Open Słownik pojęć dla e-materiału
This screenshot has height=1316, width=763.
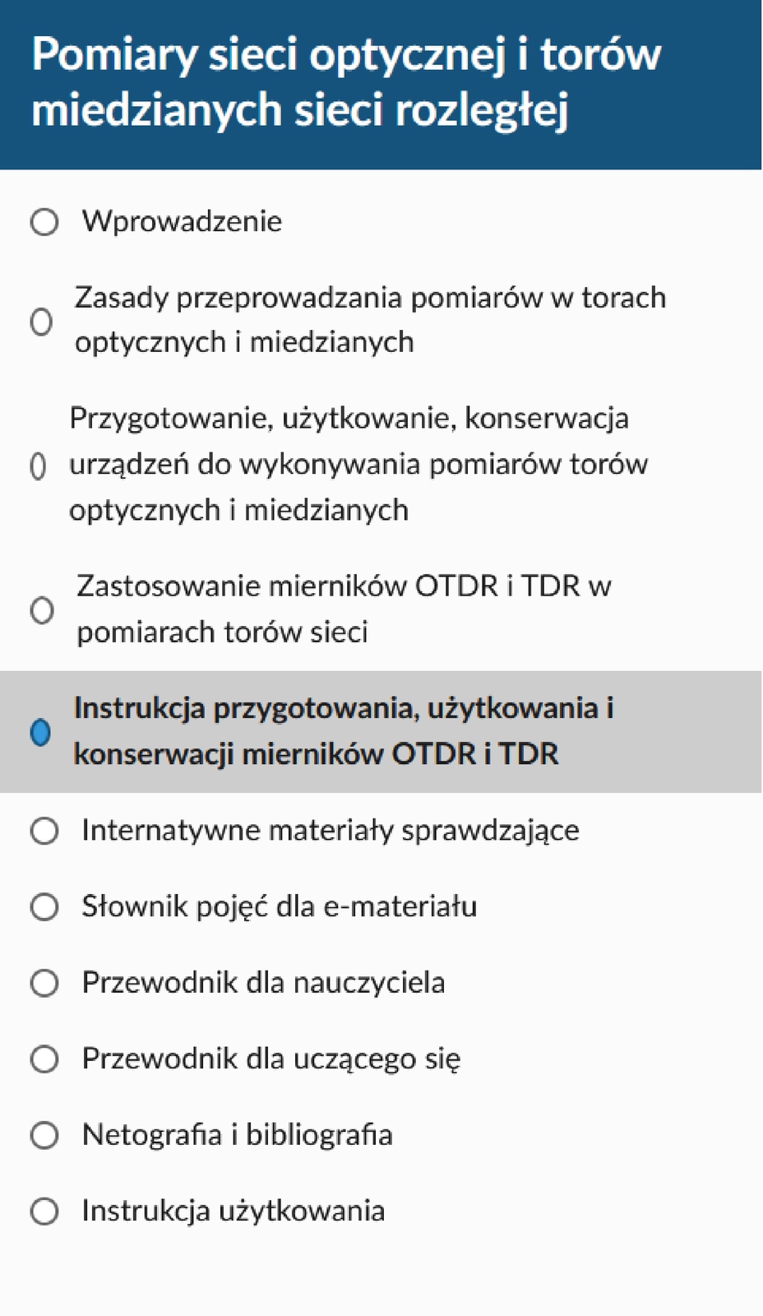(x=279, y=906)
